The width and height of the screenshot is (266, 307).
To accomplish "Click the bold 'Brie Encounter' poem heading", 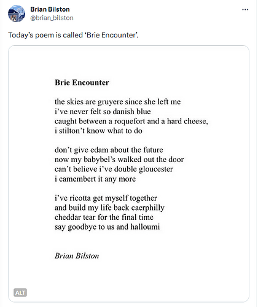I will pos(82,82).
